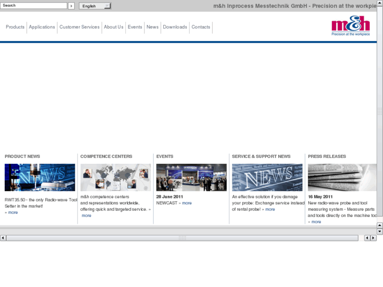Open the Contacts menu item
383x287 pixels.
tap(201, 27)
